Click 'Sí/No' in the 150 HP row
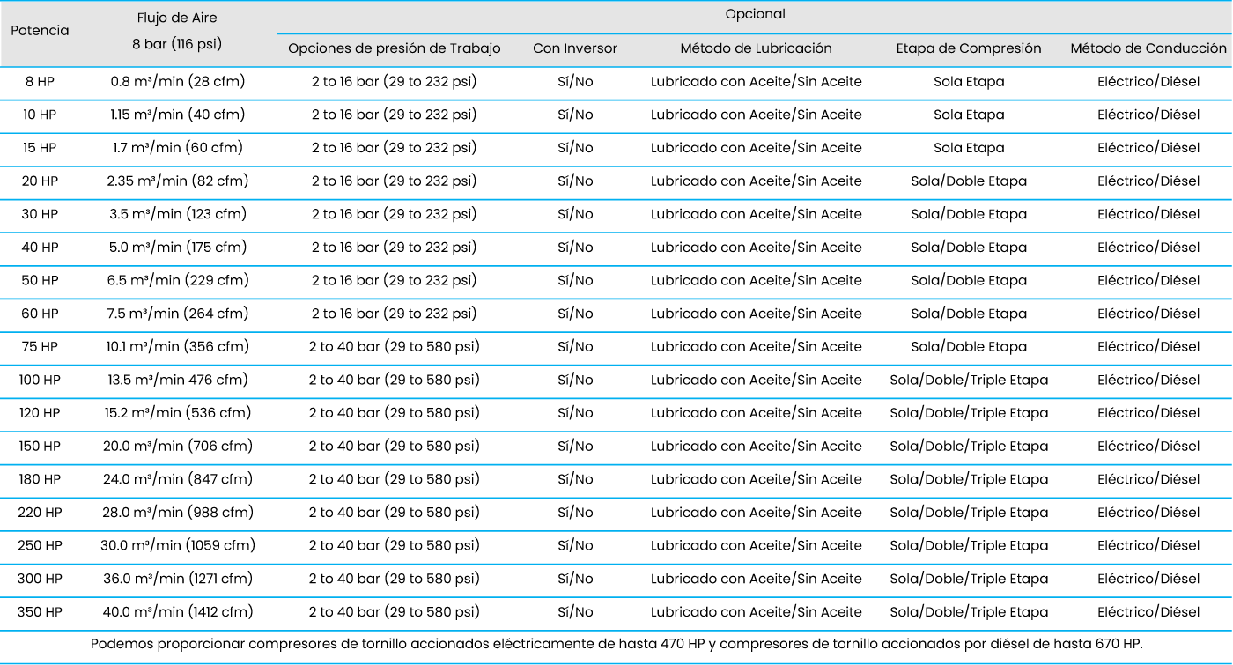This screenshot has width=1233, height=665. pos(575,447)
